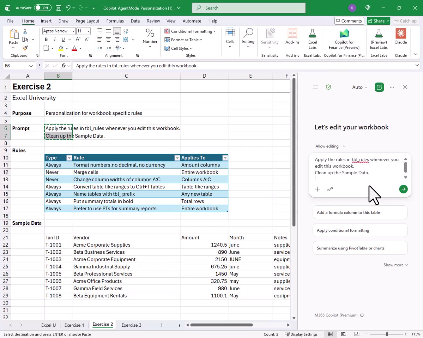Viewport: 423px width, 338px height.
Task: Toggle Bold formatting
Action: (46, 39)
